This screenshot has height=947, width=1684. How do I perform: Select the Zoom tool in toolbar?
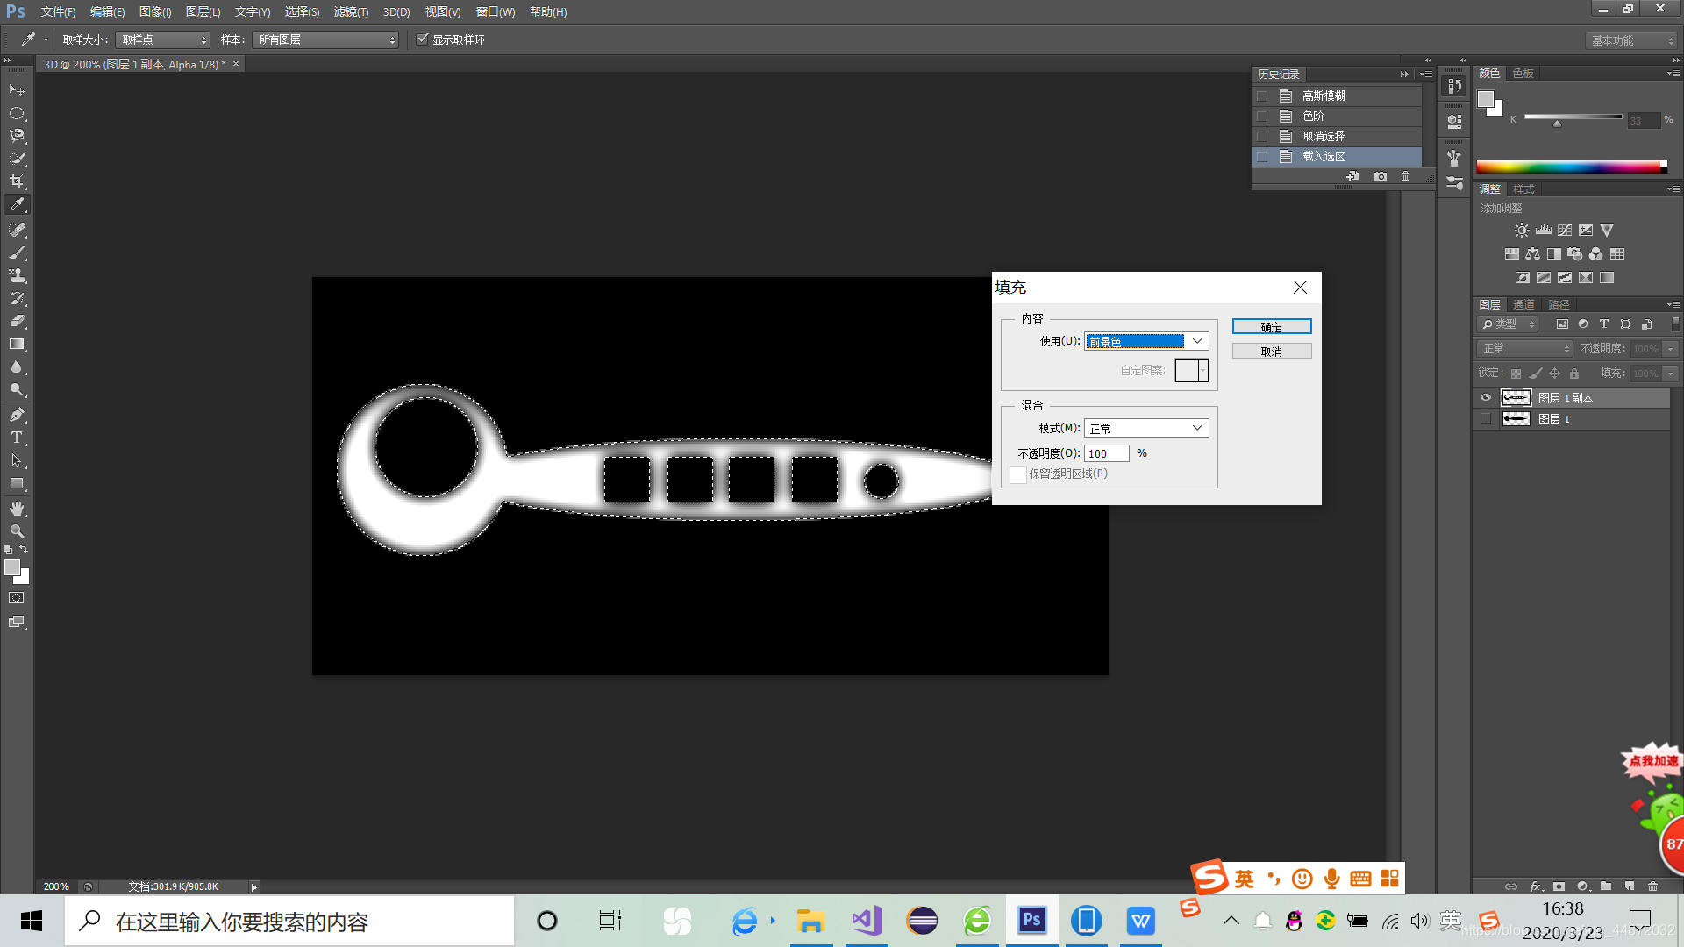coord(17,531)
